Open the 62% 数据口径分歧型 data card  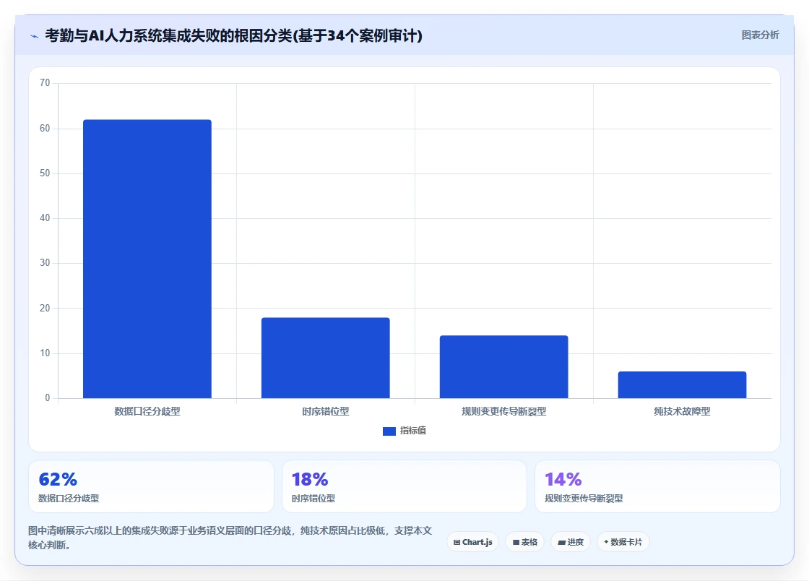[x=151, y=486]
